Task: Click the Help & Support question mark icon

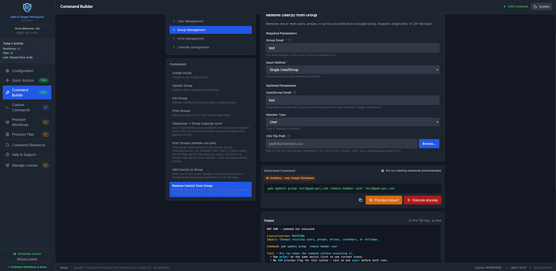Action: point(8,154)
